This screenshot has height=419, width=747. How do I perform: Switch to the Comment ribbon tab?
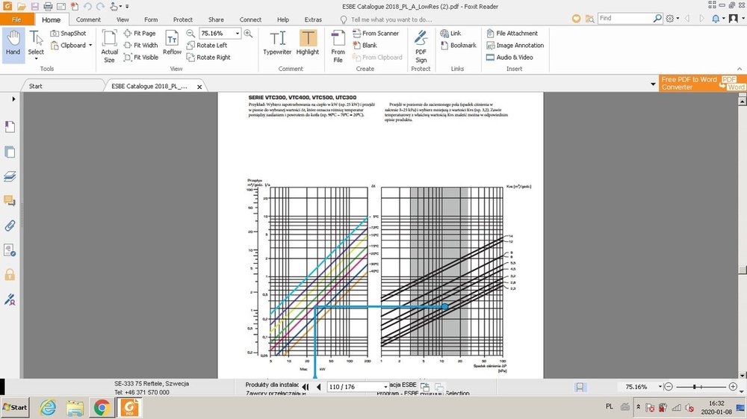[88, 19]
